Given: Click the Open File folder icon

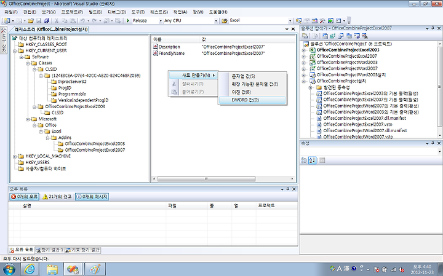Looking at the screenshot, I should point(31,21).
